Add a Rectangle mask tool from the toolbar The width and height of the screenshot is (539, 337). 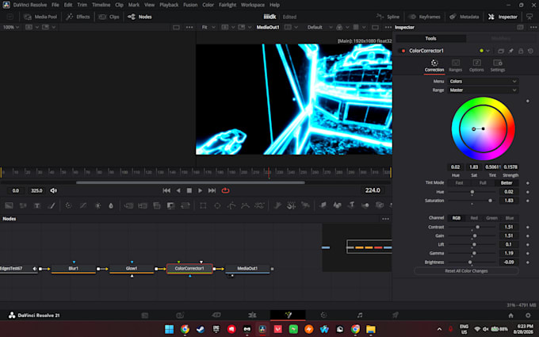click(203, 205)
